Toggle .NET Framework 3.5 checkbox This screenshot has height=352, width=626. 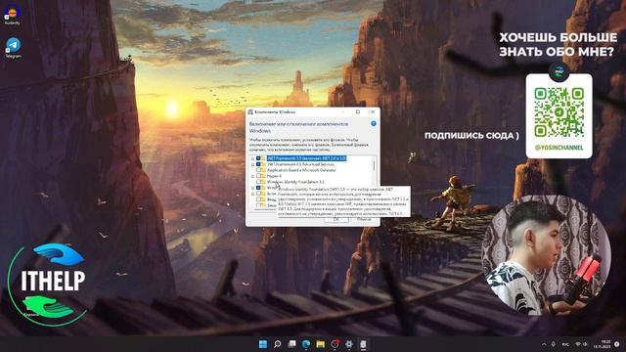[x=258, y=158]
